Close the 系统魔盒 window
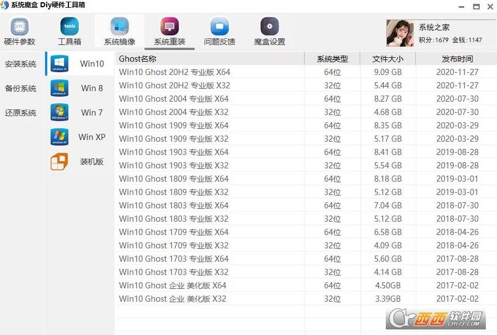This screenshot has height=335, width=497. pos(490,7)
